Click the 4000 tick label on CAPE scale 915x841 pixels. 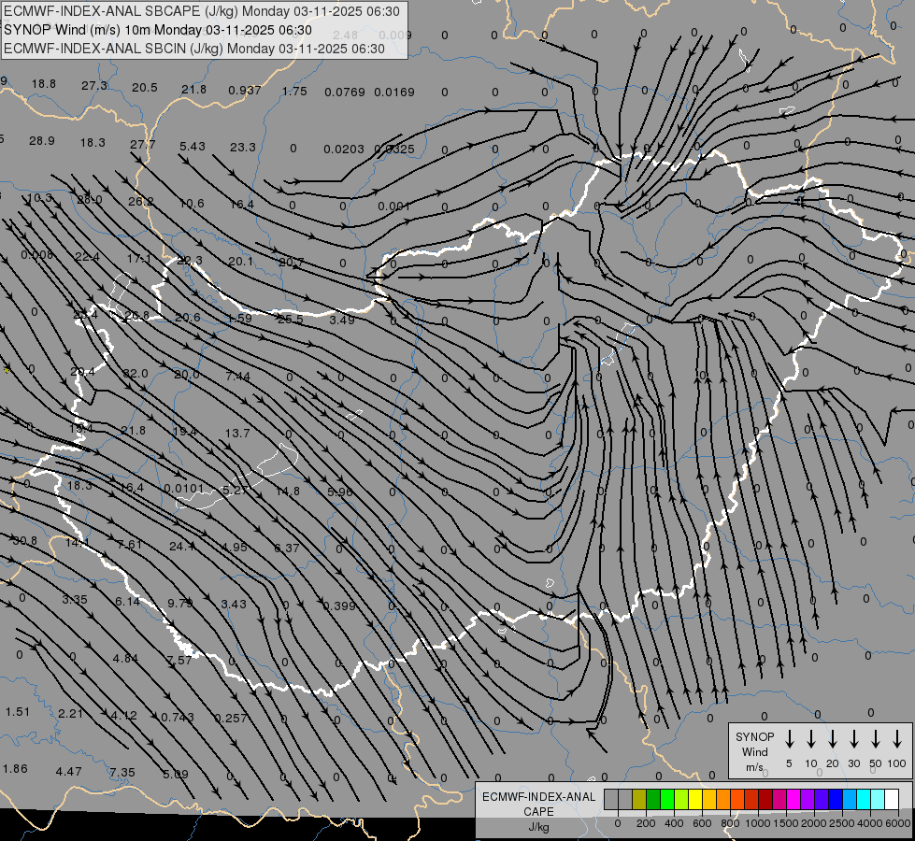click(870, 823)
